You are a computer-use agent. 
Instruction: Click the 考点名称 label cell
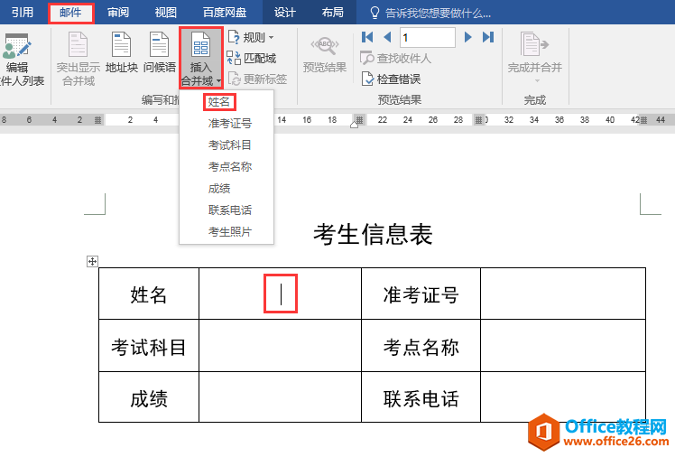coord(421,346)
